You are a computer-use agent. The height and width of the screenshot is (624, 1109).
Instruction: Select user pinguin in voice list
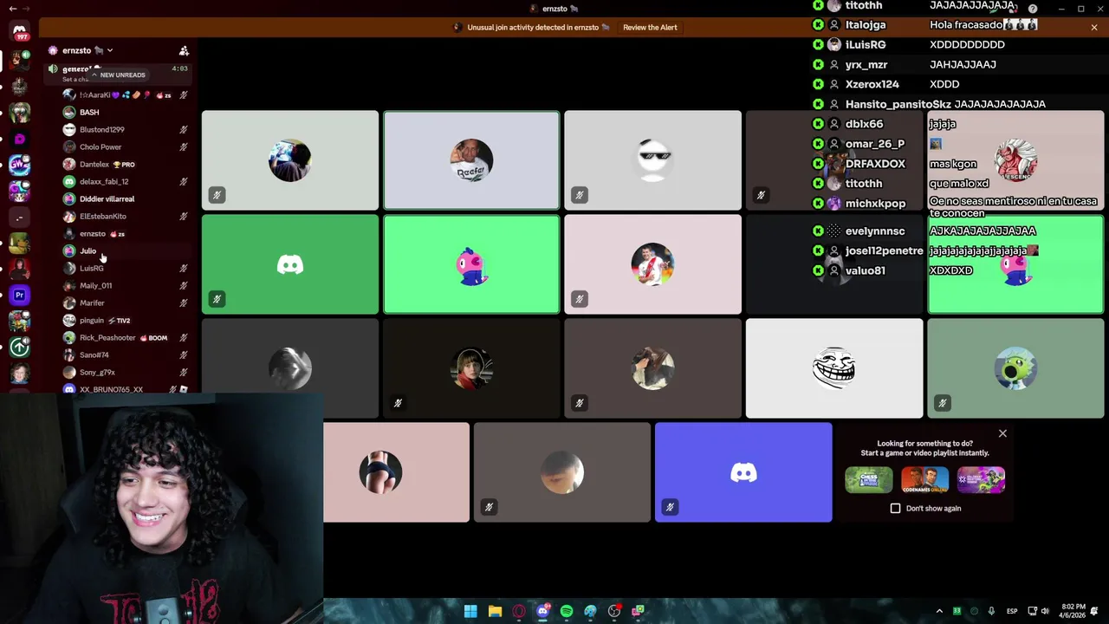92,321
